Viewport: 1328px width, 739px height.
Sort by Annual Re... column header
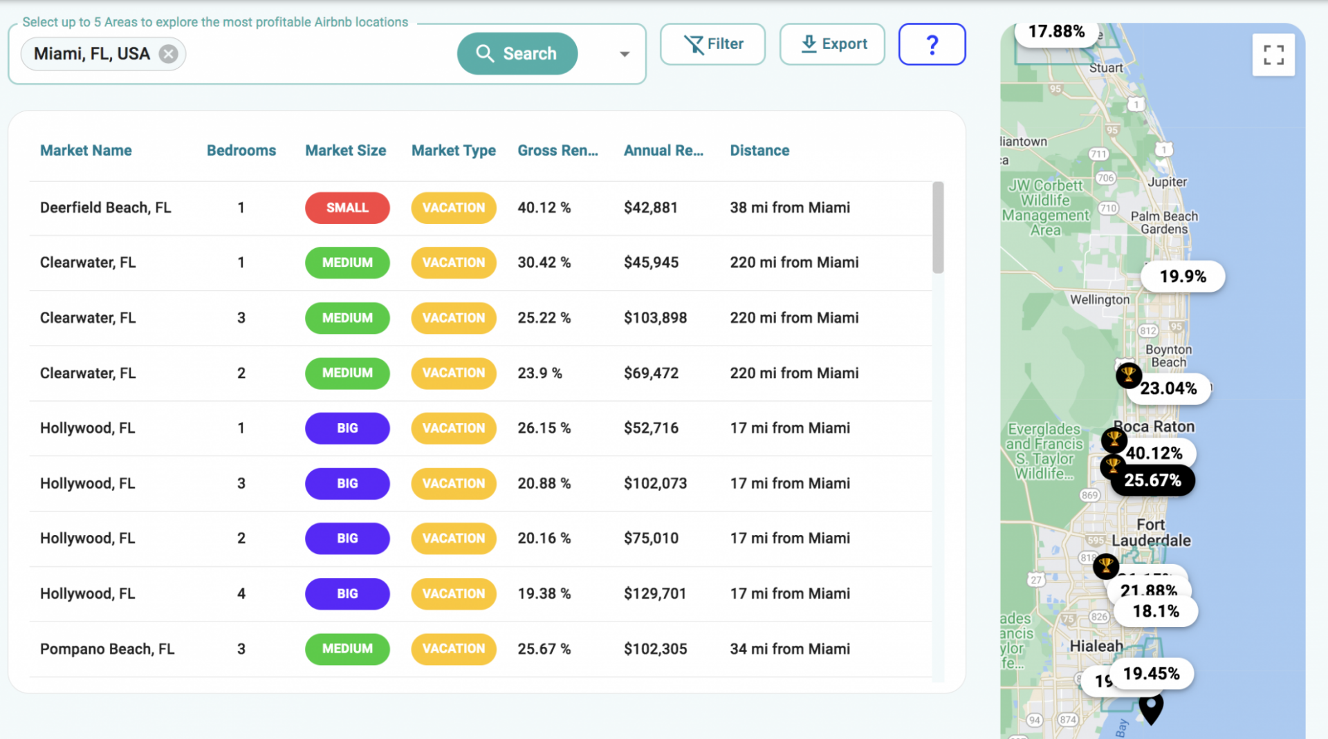pyautogui.click(x=664, y=151)
